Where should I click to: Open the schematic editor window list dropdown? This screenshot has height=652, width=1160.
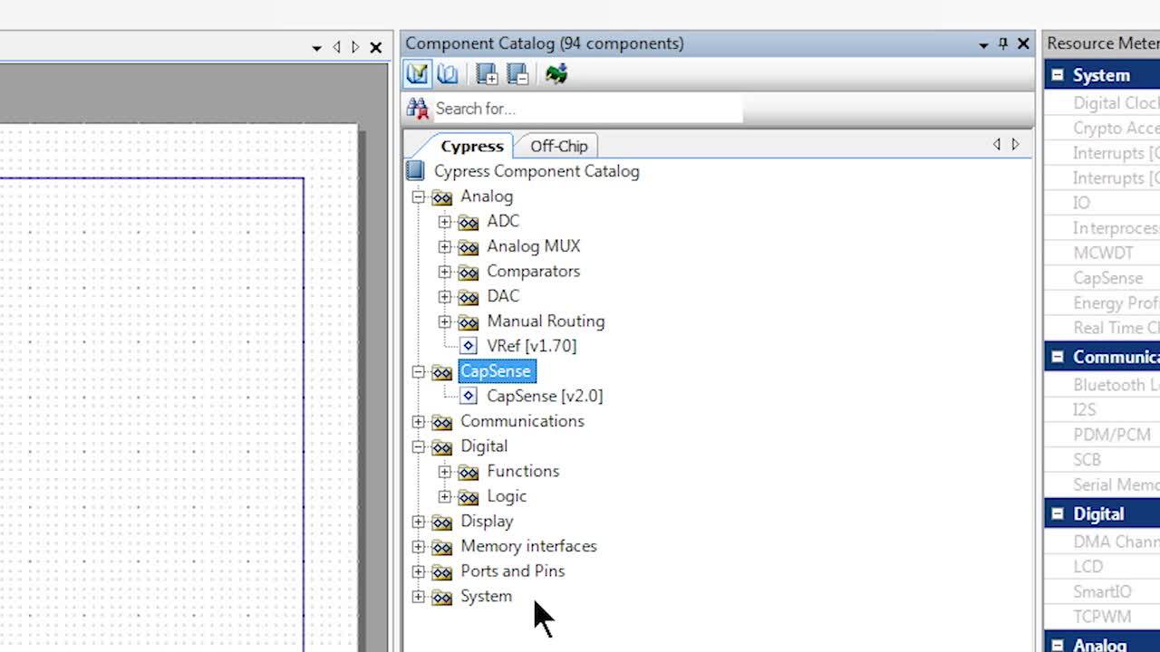click(316, 48)
